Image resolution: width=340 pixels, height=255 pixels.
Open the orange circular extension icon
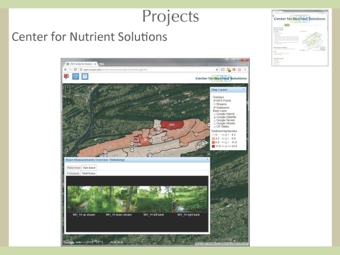click(233, 70)
